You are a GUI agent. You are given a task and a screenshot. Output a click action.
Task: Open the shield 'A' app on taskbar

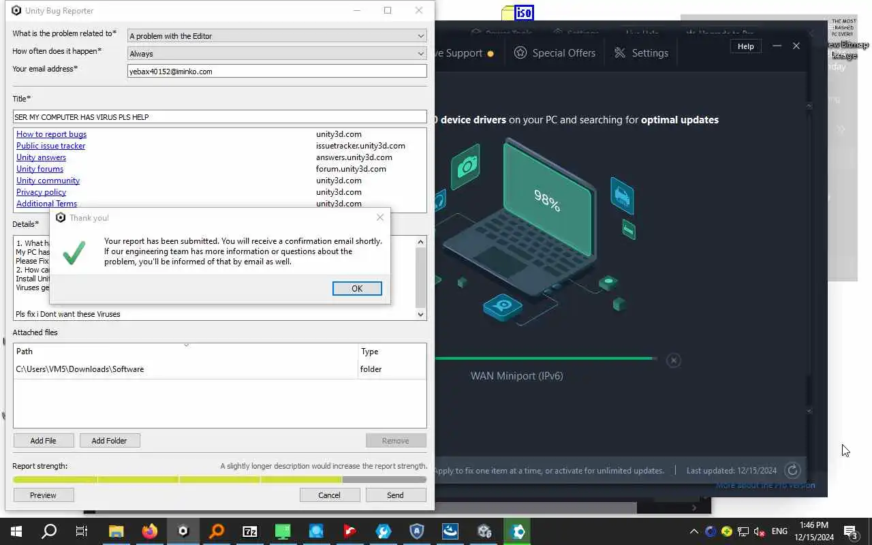click(417, 531)
